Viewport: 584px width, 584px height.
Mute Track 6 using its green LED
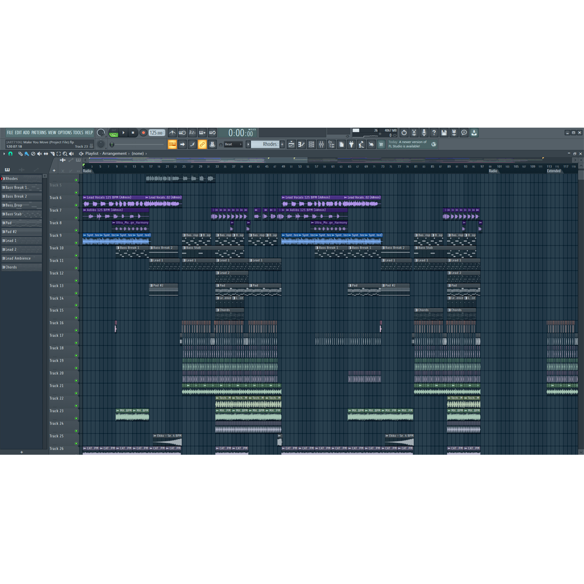(x=76, y=205)
